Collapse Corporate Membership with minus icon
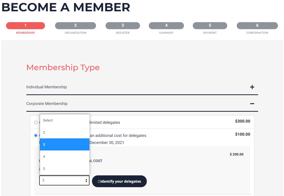 (252, 104)
